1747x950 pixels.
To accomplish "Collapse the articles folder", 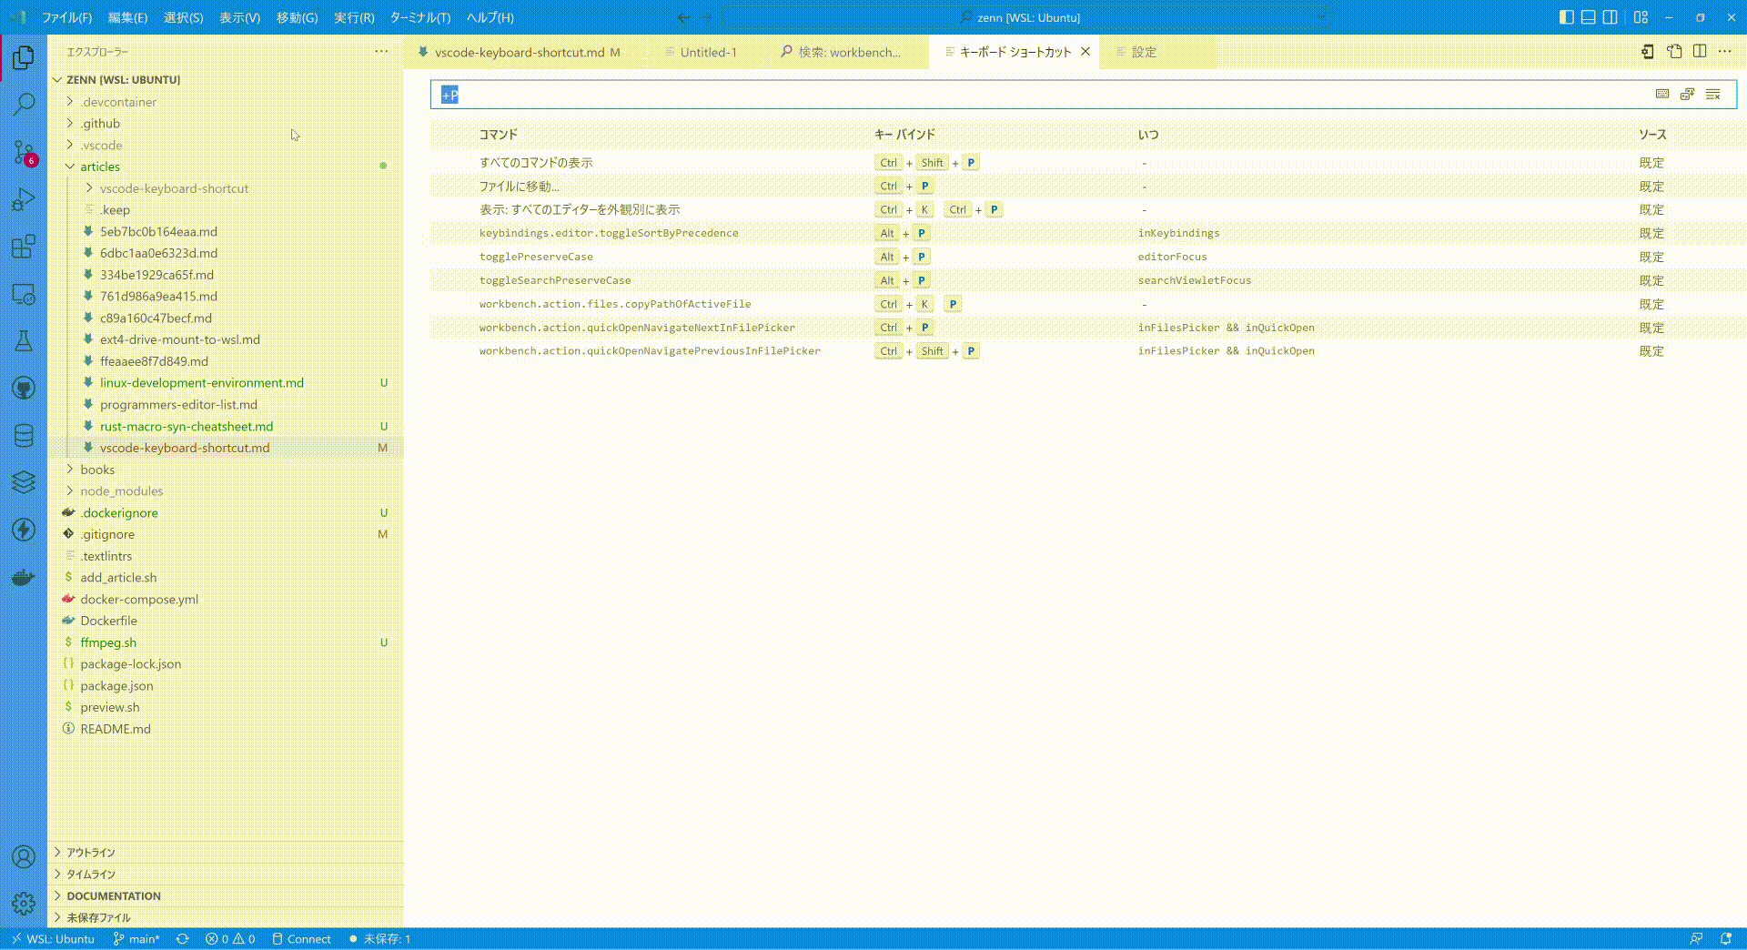I will (226, 167).
